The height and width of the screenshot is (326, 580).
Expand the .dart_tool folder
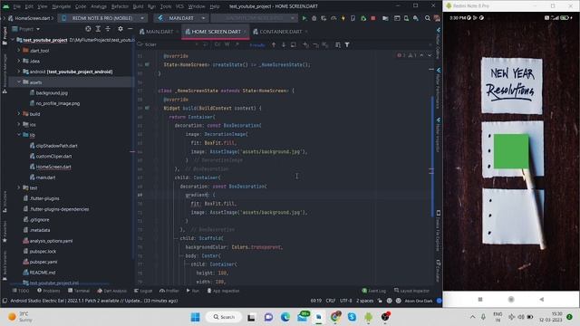pyautogui.click(x=19, y=51)
